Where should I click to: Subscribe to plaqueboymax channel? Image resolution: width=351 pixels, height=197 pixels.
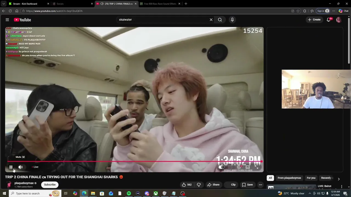click(50, 185)
